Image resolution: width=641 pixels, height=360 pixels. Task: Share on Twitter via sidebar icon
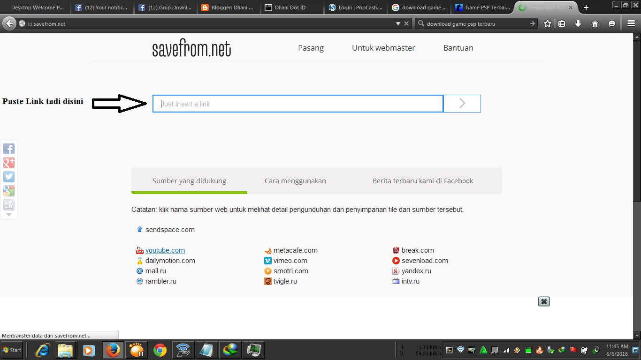click(9, 177)
